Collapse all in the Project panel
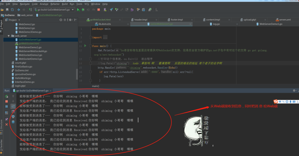Screen dimensions: 299x156 [65, 20]
